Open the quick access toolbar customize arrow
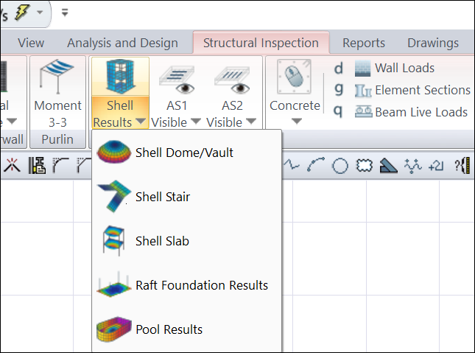 coord(65,12)
